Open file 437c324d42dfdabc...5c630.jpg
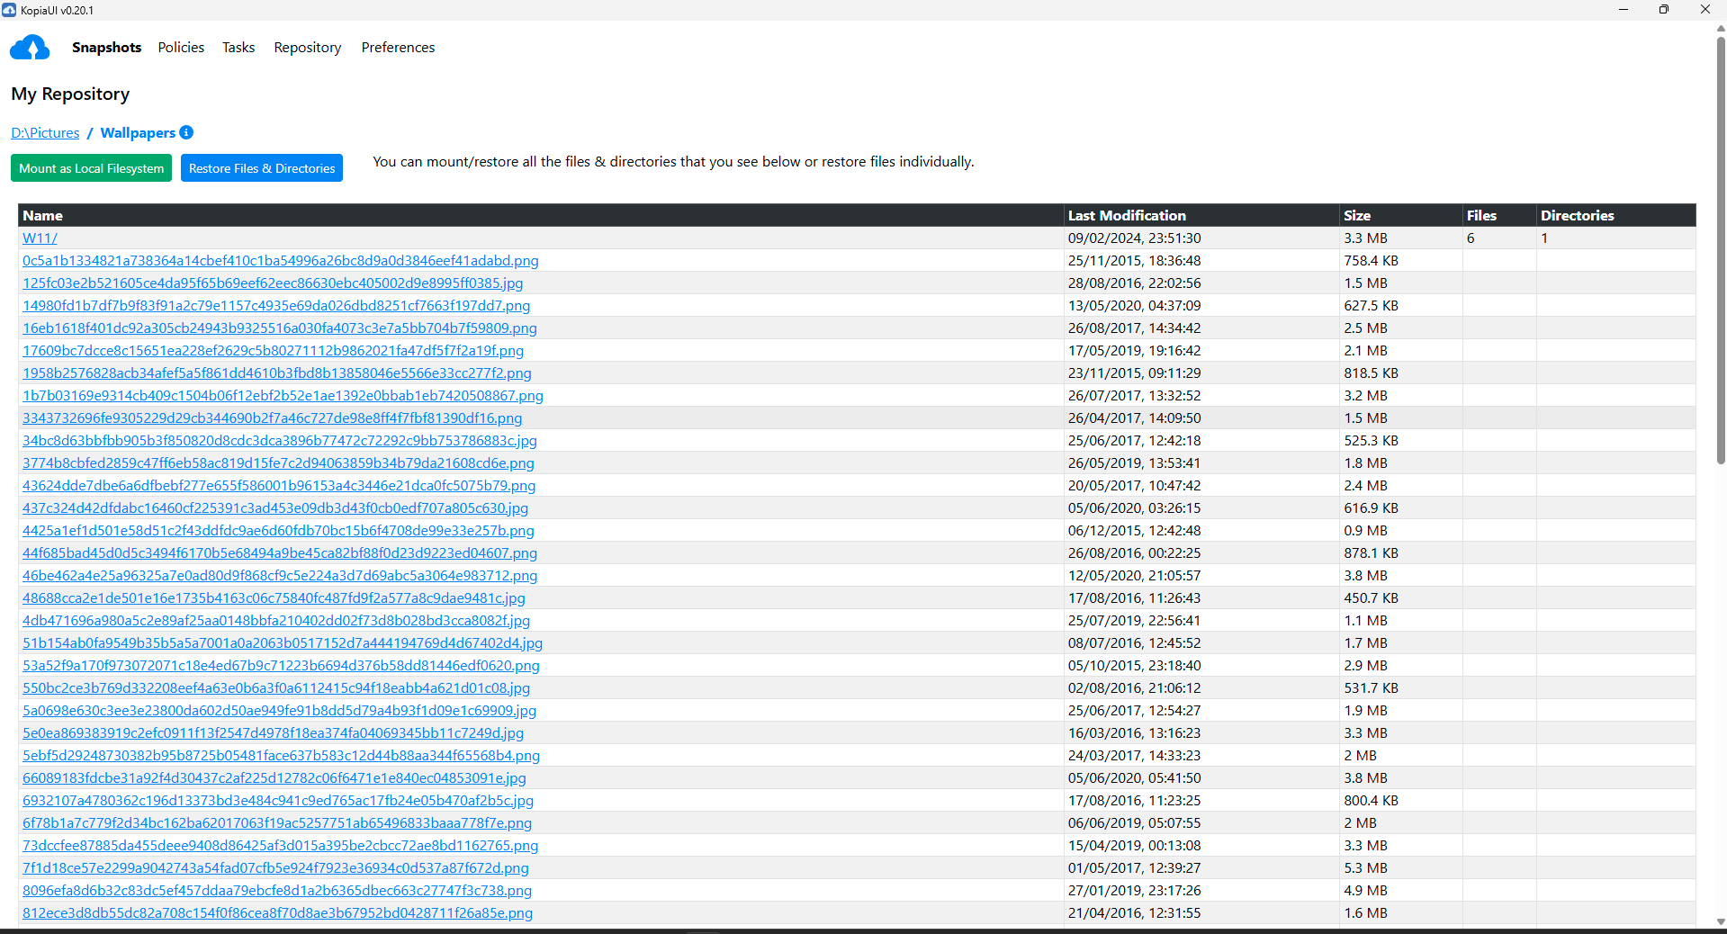This screenshot has height=934, width=1727. coord(275,508)
